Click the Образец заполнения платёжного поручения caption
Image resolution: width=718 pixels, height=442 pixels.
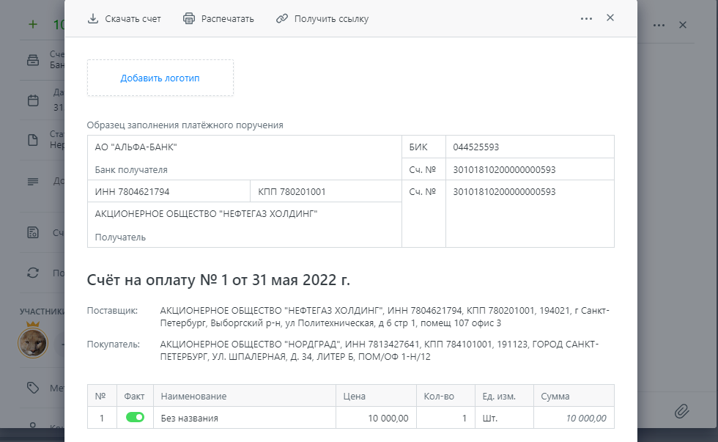(185, 125)
